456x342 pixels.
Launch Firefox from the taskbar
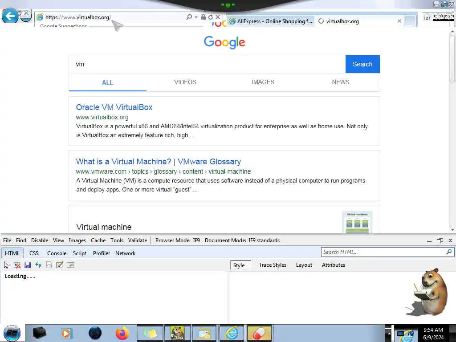122,333
